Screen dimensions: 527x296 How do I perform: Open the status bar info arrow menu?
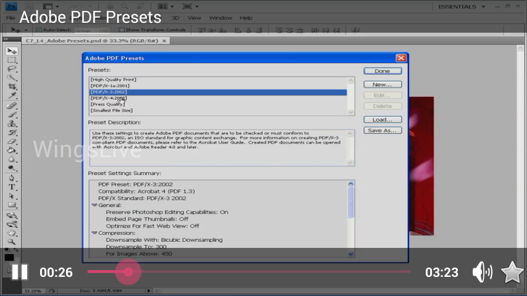(149, 290)
